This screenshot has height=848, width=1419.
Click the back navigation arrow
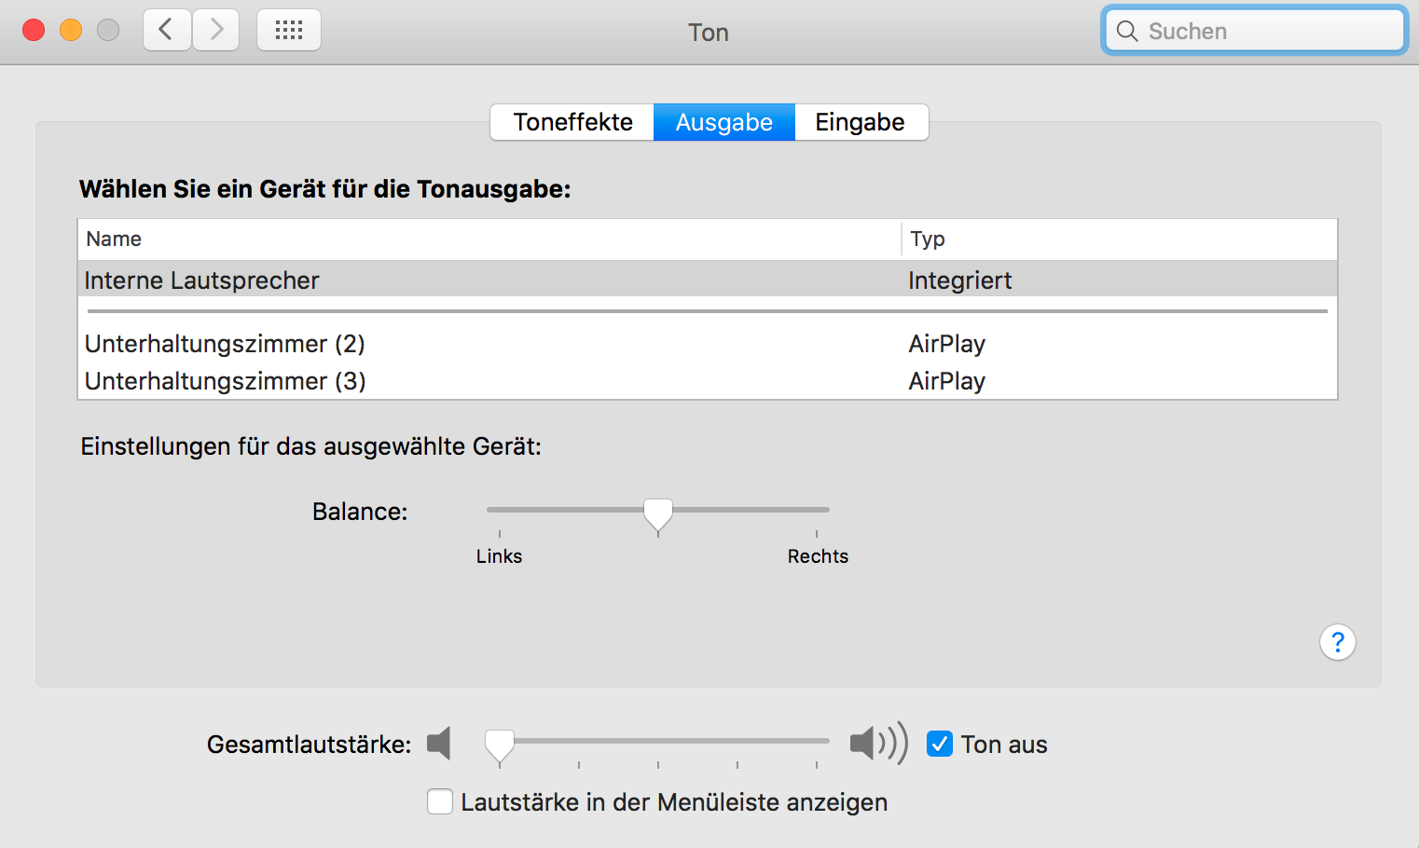[x=167, y=30]
